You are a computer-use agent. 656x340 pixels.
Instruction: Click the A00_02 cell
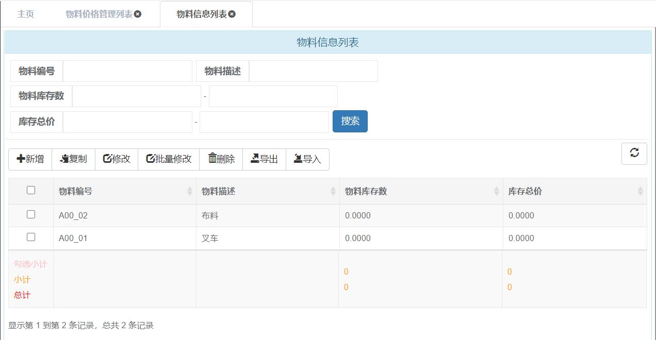pos(125,215)
